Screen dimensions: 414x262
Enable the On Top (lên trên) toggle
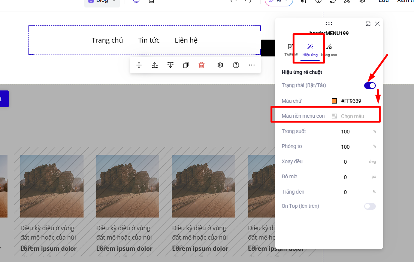click(x=370, y=206)
